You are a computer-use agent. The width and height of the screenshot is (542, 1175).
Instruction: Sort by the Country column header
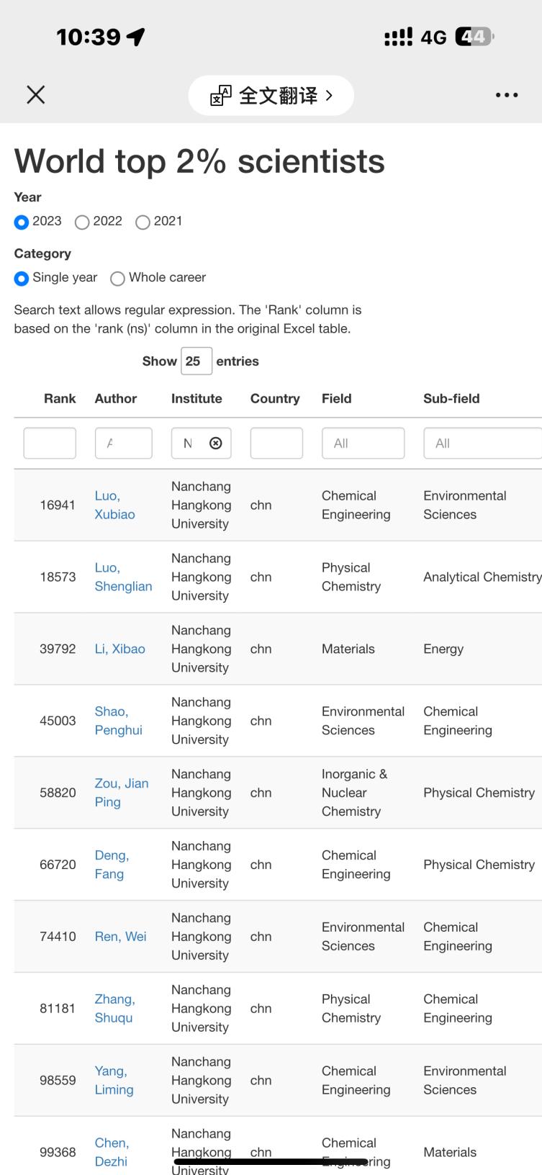[x=274, y=399]
